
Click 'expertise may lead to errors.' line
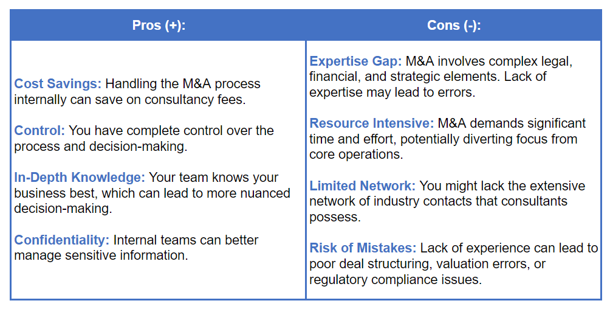point(392,92)
